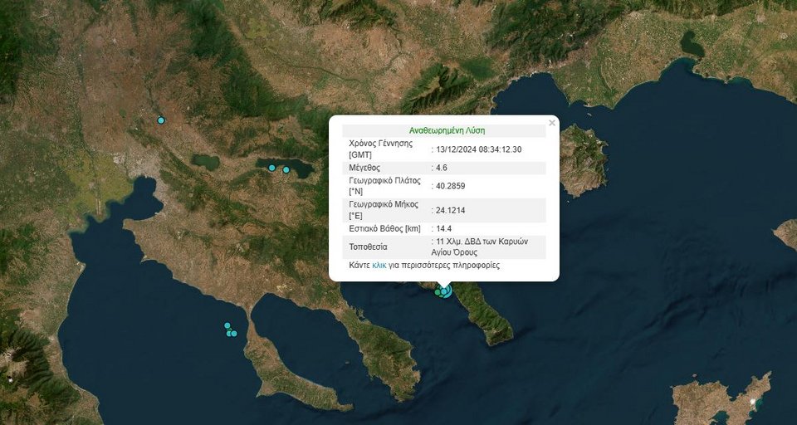797x425 pixels.
Task: Close the earthquake info popup
Action: point(552,123)
